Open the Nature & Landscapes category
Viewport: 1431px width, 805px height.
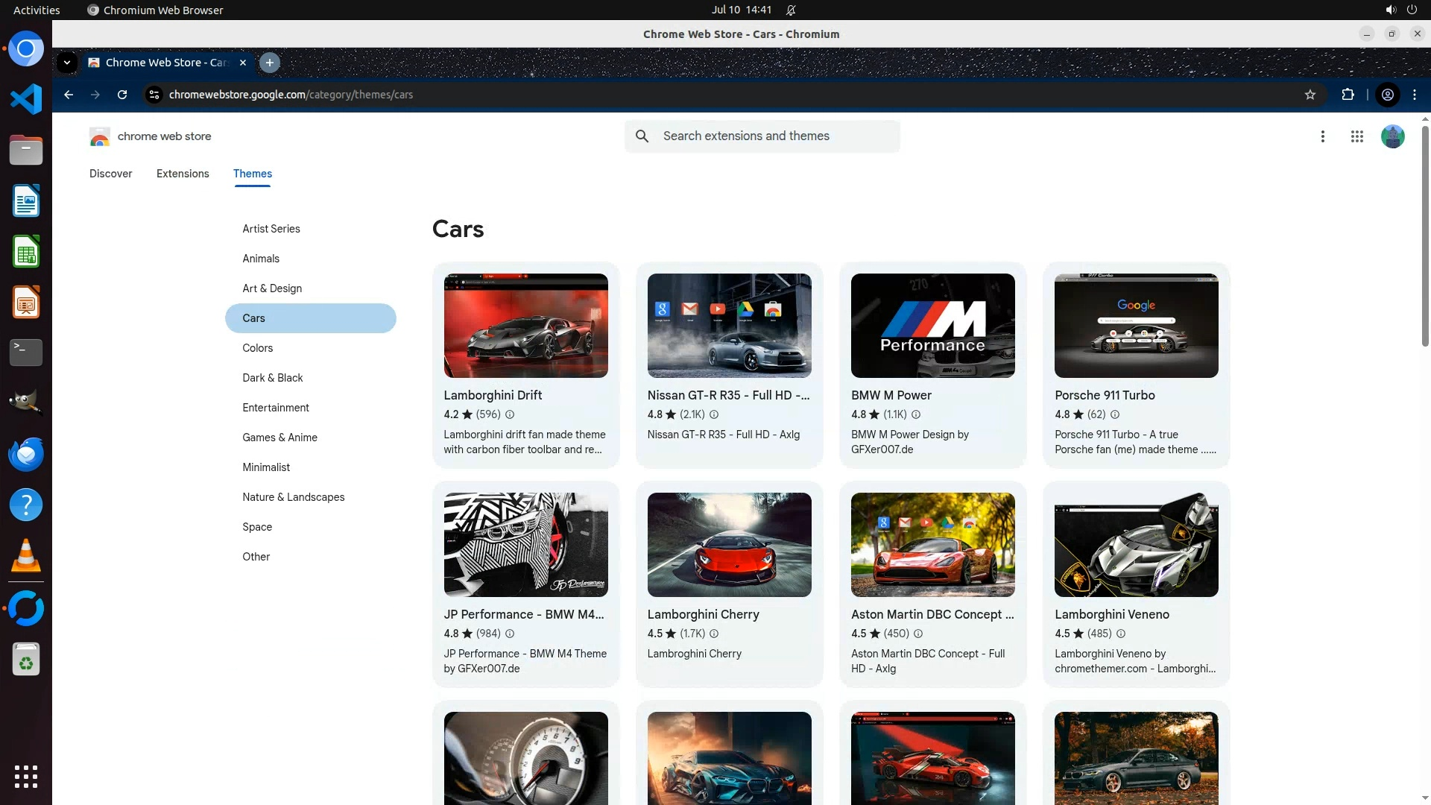pos(293,497)
